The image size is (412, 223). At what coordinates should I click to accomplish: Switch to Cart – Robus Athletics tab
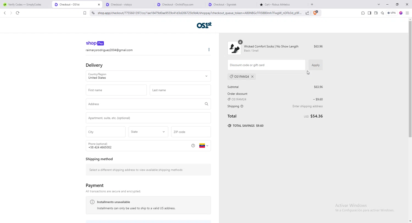(x=282, y=4)
